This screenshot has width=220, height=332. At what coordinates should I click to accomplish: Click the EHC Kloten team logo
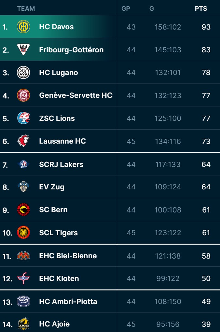tap(23, 278)
